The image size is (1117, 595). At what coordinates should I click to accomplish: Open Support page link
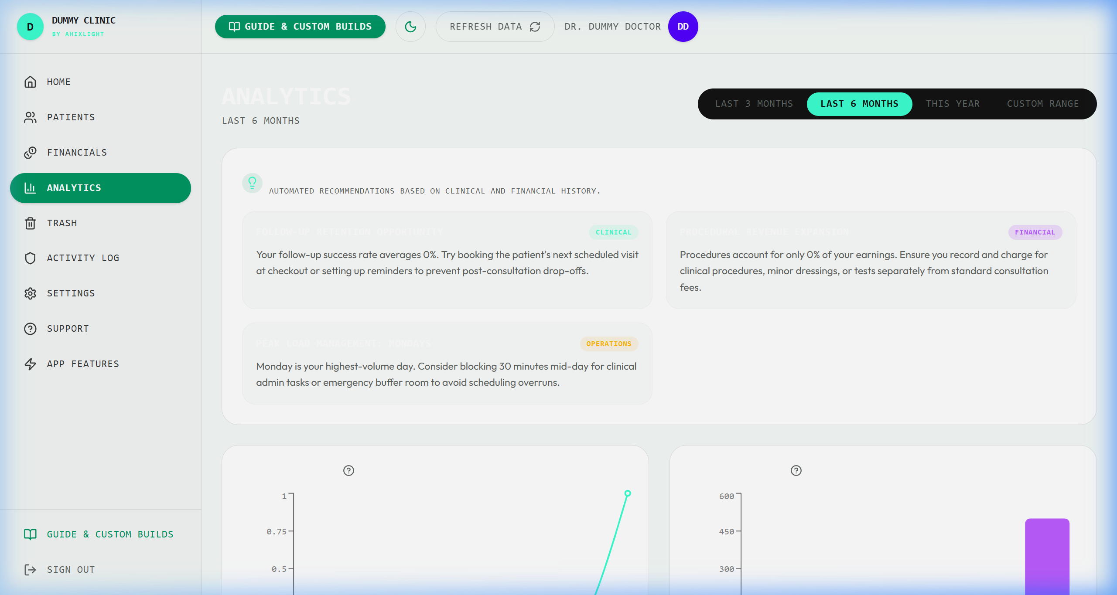point(100,329)
